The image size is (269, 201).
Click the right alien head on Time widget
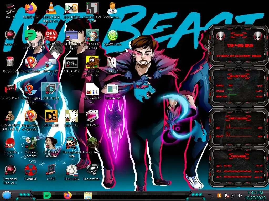coord(258,36)
